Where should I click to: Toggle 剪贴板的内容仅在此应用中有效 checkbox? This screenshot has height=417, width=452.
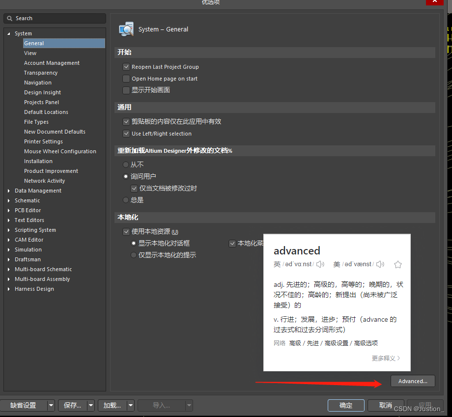tap(126, 122)
